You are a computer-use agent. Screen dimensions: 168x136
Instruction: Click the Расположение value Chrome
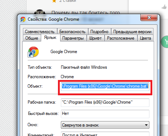click(x=67, y=77)
